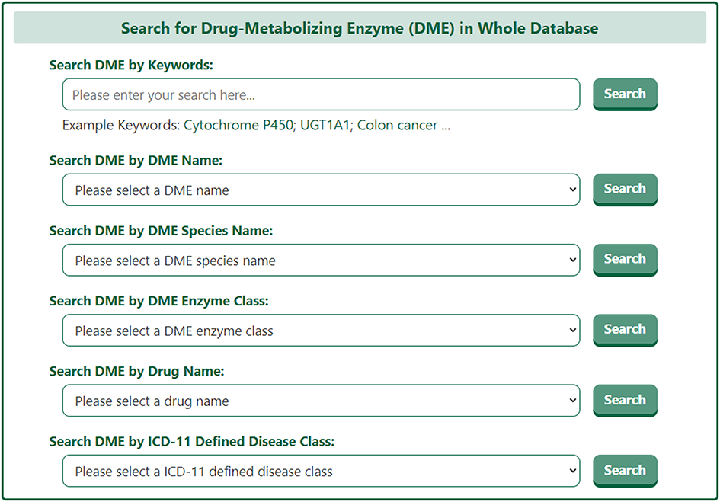Pick the Colon cancer example keyword

[397, 126]
